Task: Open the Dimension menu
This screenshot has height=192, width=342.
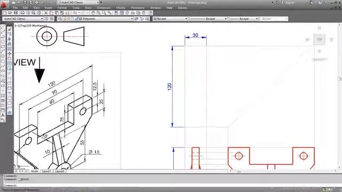Action: [104, 7]
